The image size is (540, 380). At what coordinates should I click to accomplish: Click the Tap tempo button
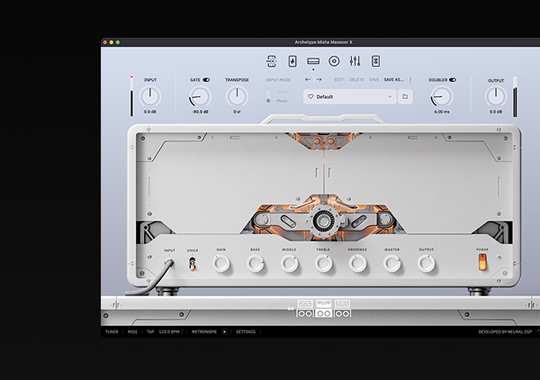point(150,331)
